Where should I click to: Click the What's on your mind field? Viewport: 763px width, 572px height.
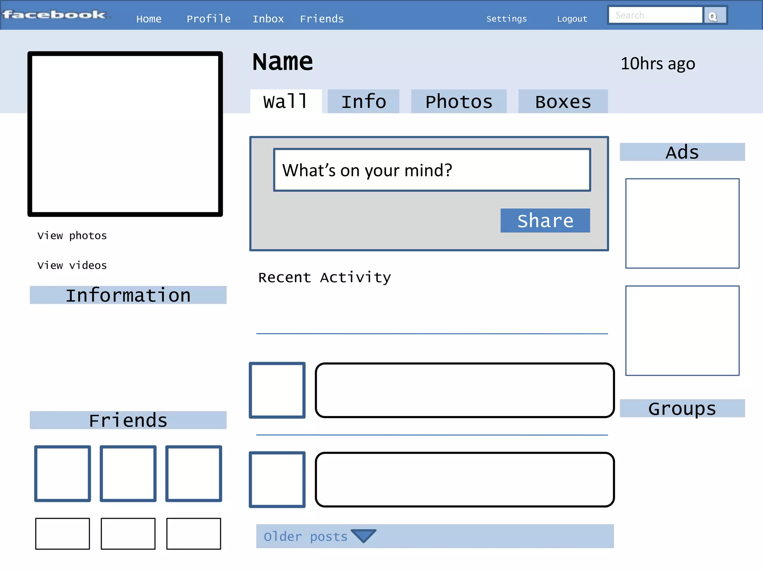tap(432, 170)
